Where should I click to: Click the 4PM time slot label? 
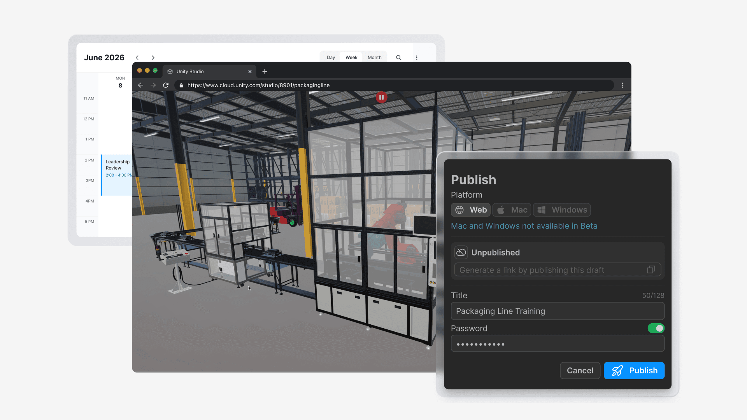point(90,201)
